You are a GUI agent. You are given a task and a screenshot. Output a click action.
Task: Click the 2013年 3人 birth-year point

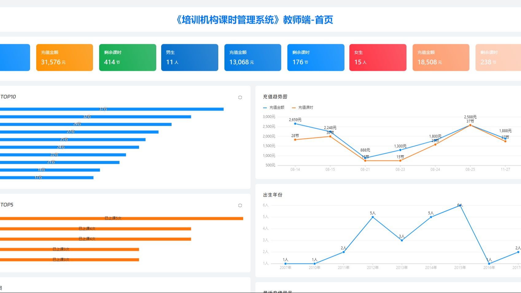coord(402,240)
